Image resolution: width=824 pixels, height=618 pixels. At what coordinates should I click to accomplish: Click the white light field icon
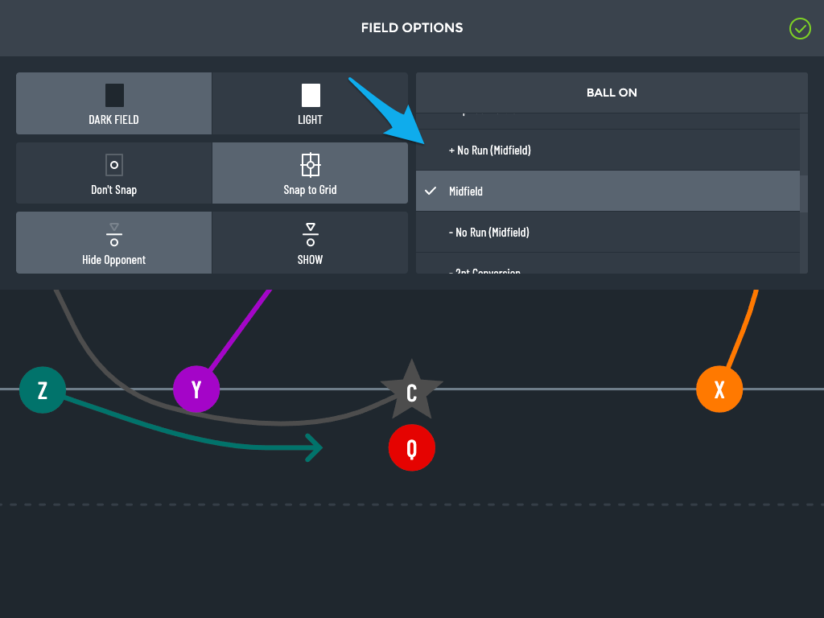311,96
